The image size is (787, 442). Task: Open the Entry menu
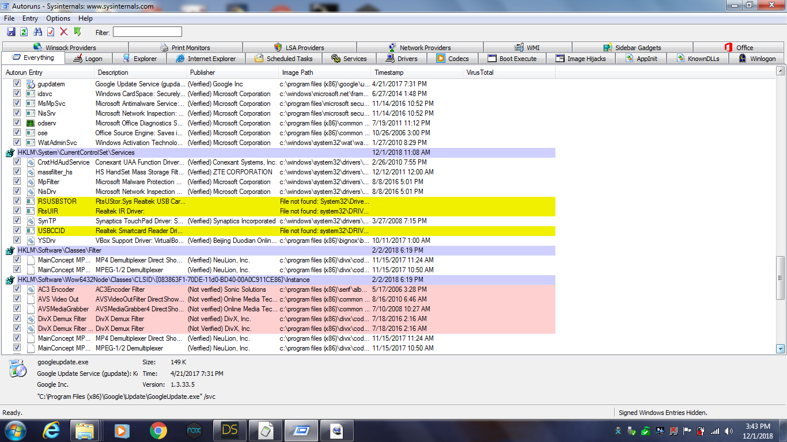pyautogui.click(x=30, y=18)
